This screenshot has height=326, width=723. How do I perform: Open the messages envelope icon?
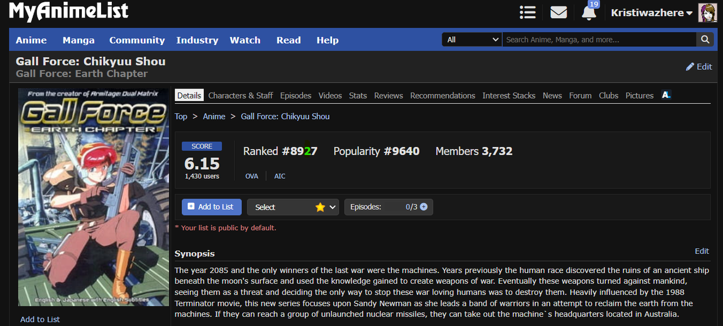(x=559, y=12)
